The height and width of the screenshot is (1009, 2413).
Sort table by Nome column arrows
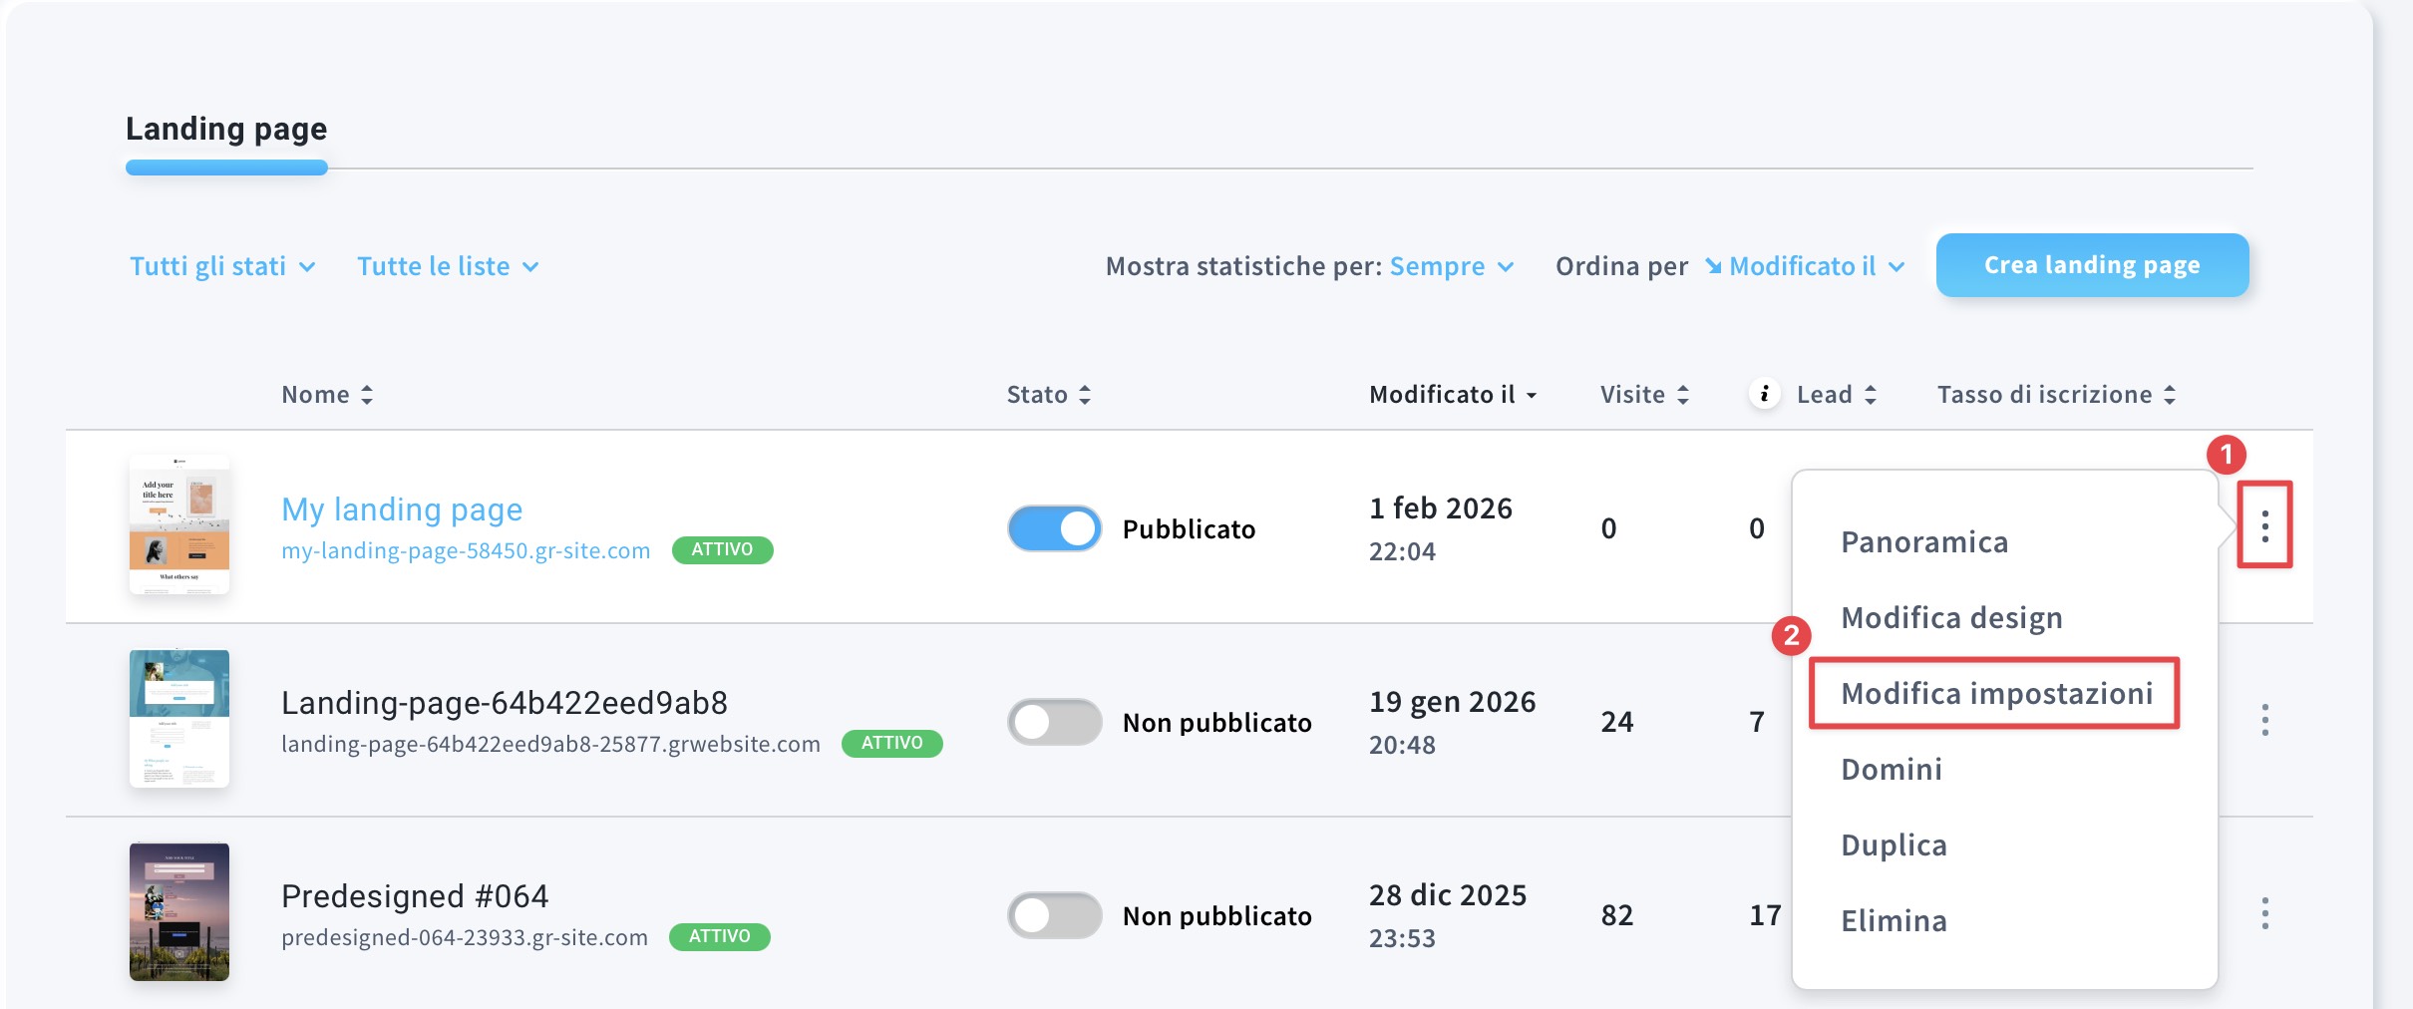pyautogui.click(x=367, y=395)
